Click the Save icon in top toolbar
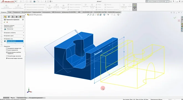This screenshot has width=183, height=100. tap(30, 1)
